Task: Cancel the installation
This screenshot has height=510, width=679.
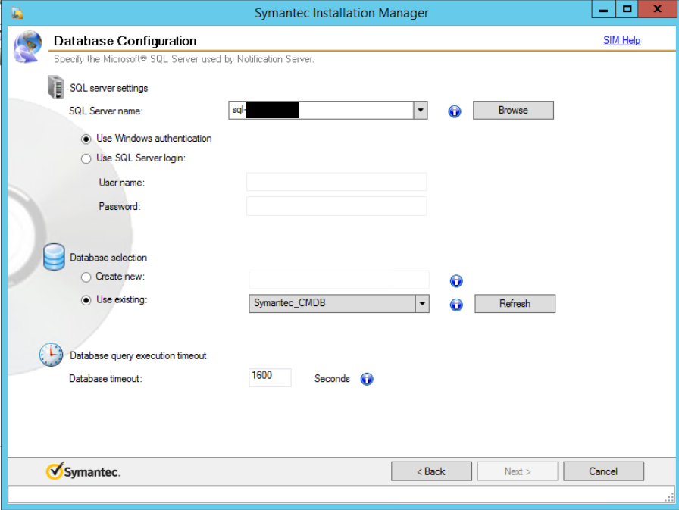Action: point(603,471)
